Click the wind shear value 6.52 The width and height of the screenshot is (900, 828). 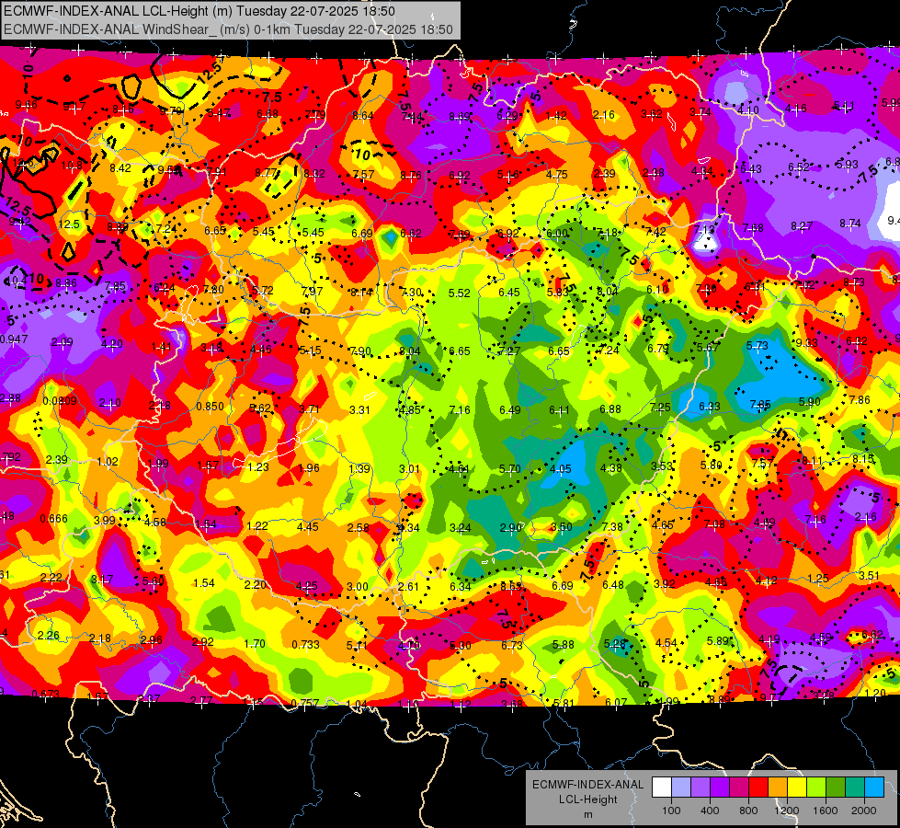click(798, 167)
